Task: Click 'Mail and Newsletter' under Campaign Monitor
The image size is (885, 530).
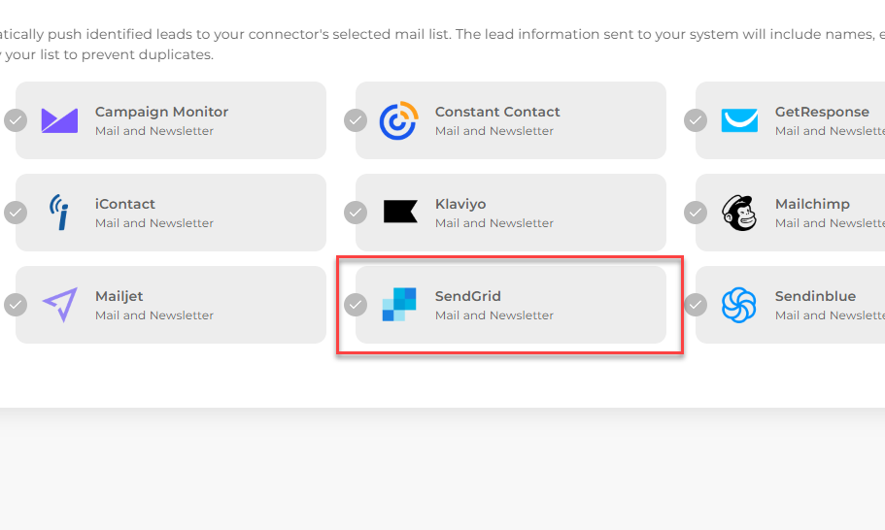Action: [154, 131]
